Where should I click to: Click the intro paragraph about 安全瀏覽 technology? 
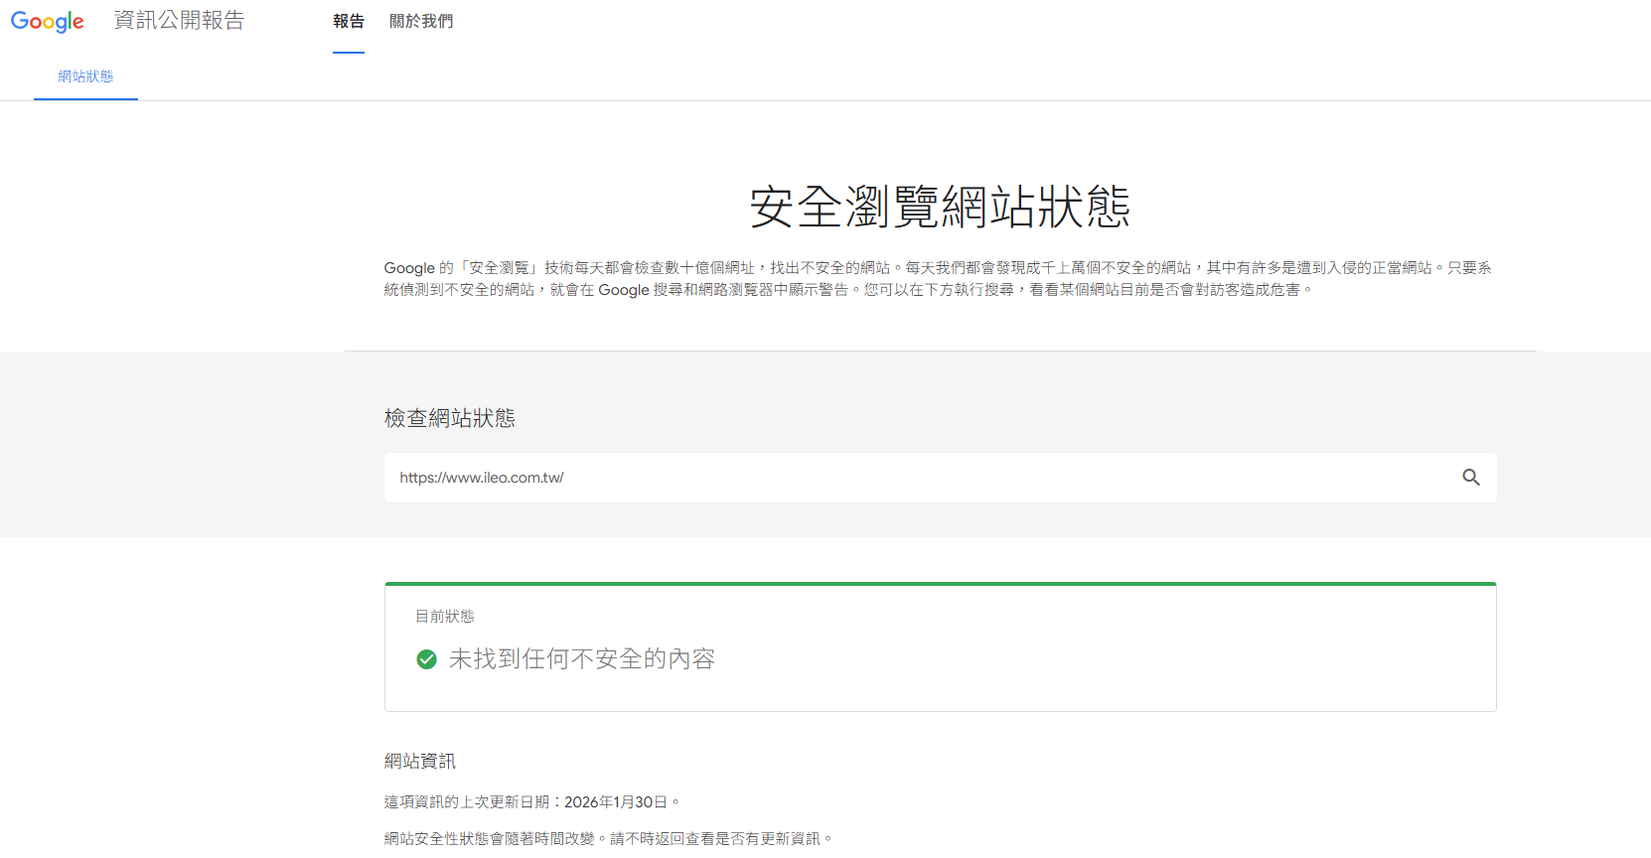click(x=938, y=279)
